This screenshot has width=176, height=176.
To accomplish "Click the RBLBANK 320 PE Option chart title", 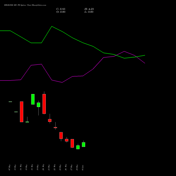I will 25,5.
